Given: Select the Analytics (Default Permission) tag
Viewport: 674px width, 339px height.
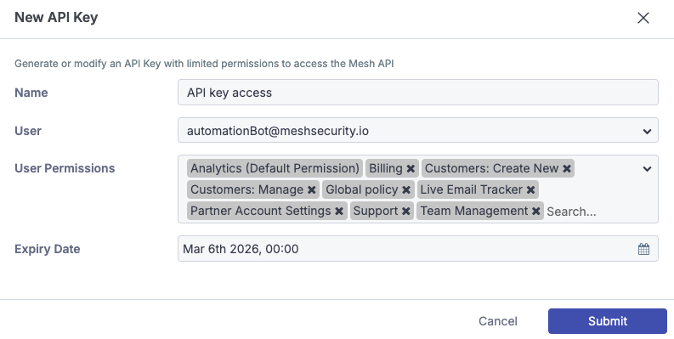Looking at the screenshot, I should [275, 168].
